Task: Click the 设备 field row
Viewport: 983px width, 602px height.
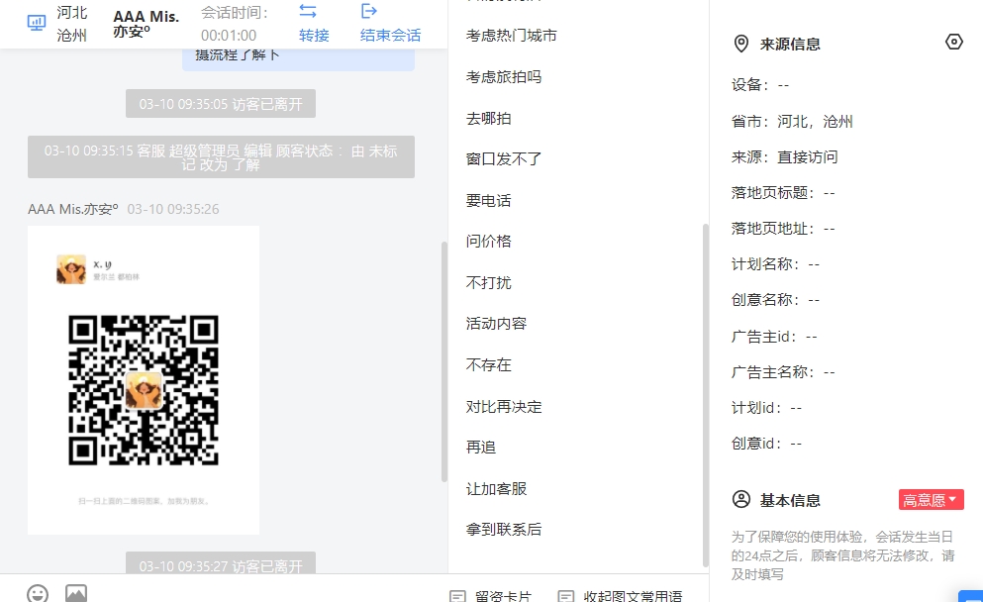Action: (x=760, y=85)
